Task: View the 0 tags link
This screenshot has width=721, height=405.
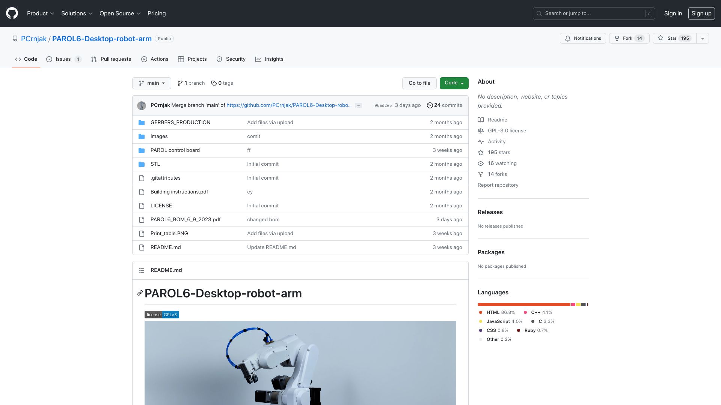Action: [x=222, y=83]
